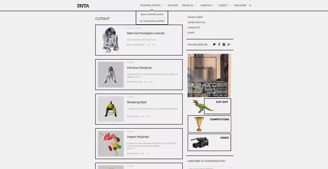This screenshot has height=169, width=328.
Task: Expand the Rotating Editor dropdown menu
Action: [x=152, y=5]
